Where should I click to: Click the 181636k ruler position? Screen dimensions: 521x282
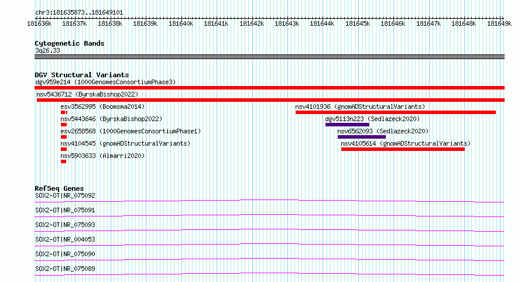coord(39,23)
